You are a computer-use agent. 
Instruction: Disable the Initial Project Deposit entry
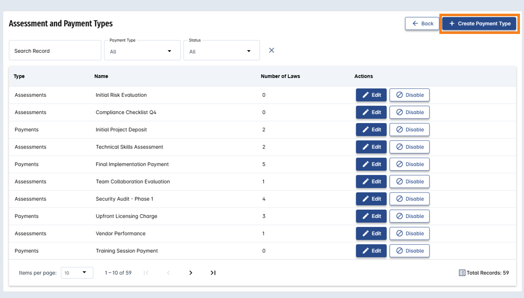coord(409,130)
